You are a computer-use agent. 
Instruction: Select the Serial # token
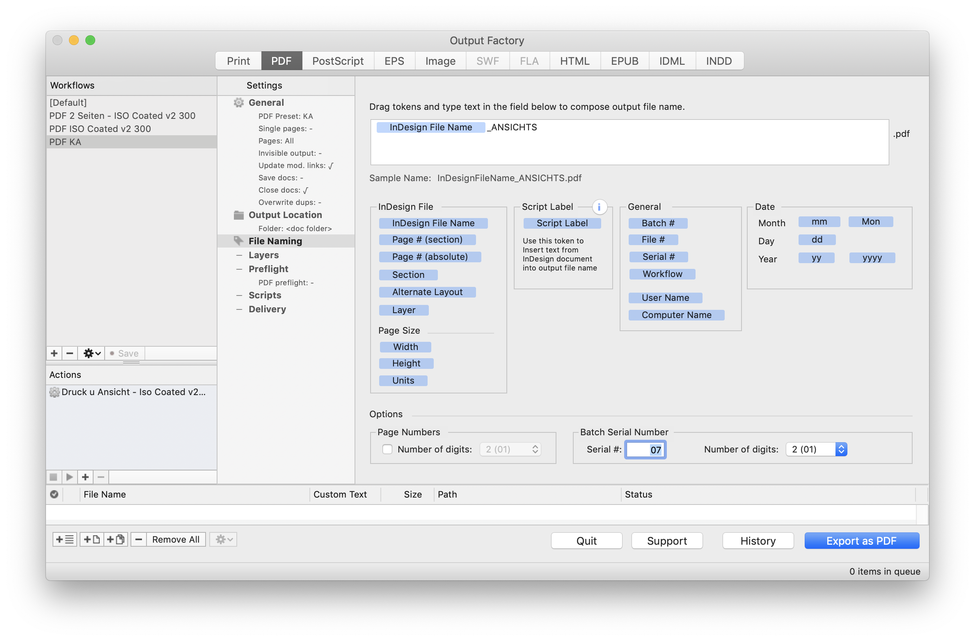(658, 257)
